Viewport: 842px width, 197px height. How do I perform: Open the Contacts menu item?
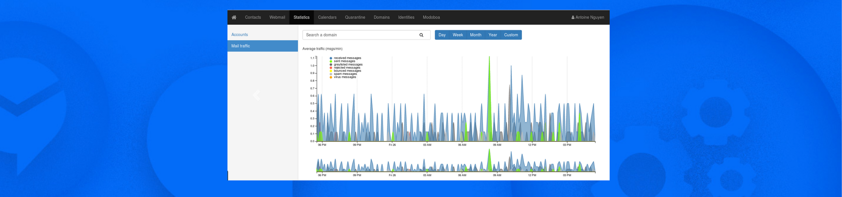[253, 17]
